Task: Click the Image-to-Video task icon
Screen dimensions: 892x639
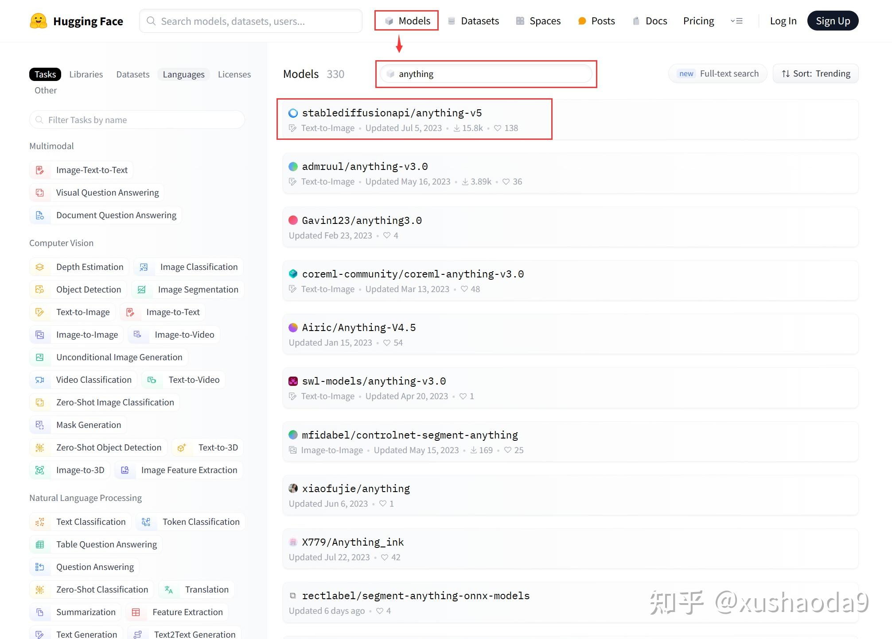Action: coord(138,335)
